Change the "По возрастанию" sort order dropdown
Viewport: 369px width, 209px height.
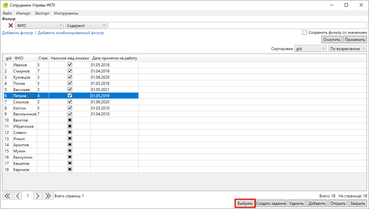click(347, 49)
